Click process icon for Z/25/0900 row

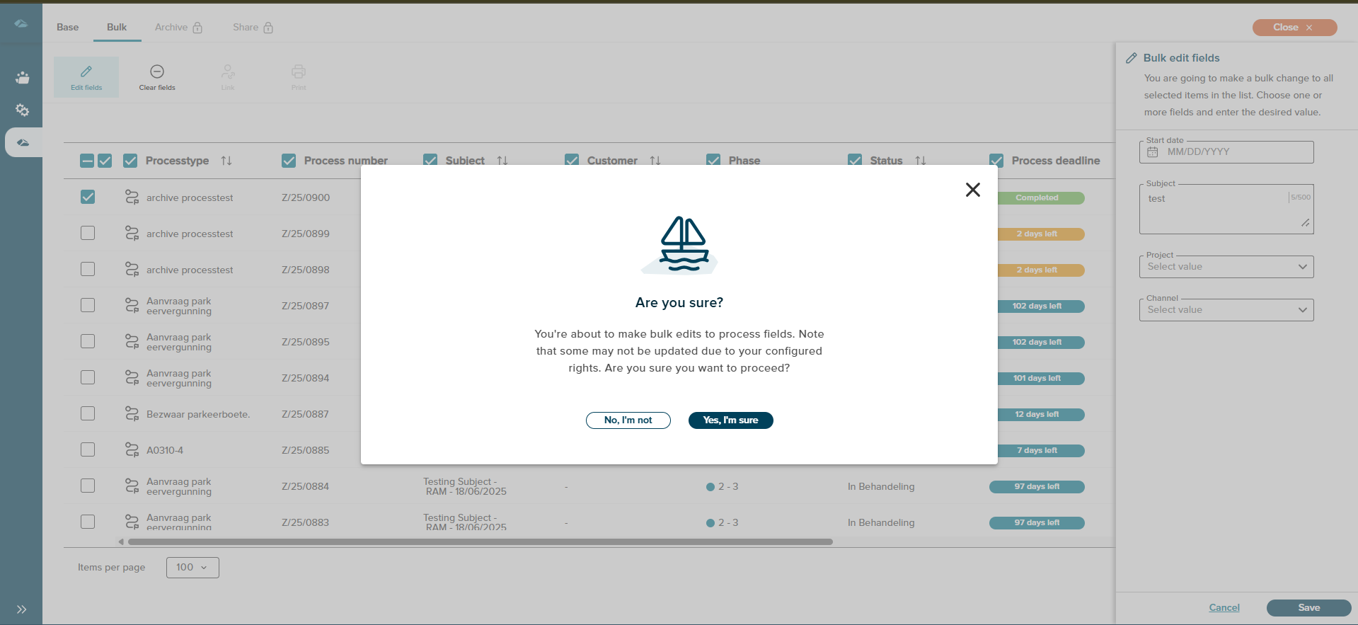(x=132, y=197)
